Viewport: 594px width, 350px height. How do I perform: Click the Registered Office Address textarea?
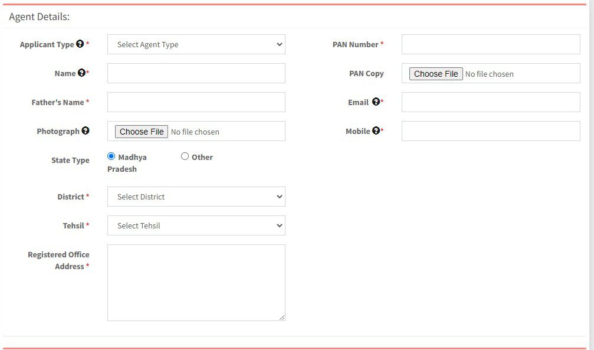tap(196, 282)
